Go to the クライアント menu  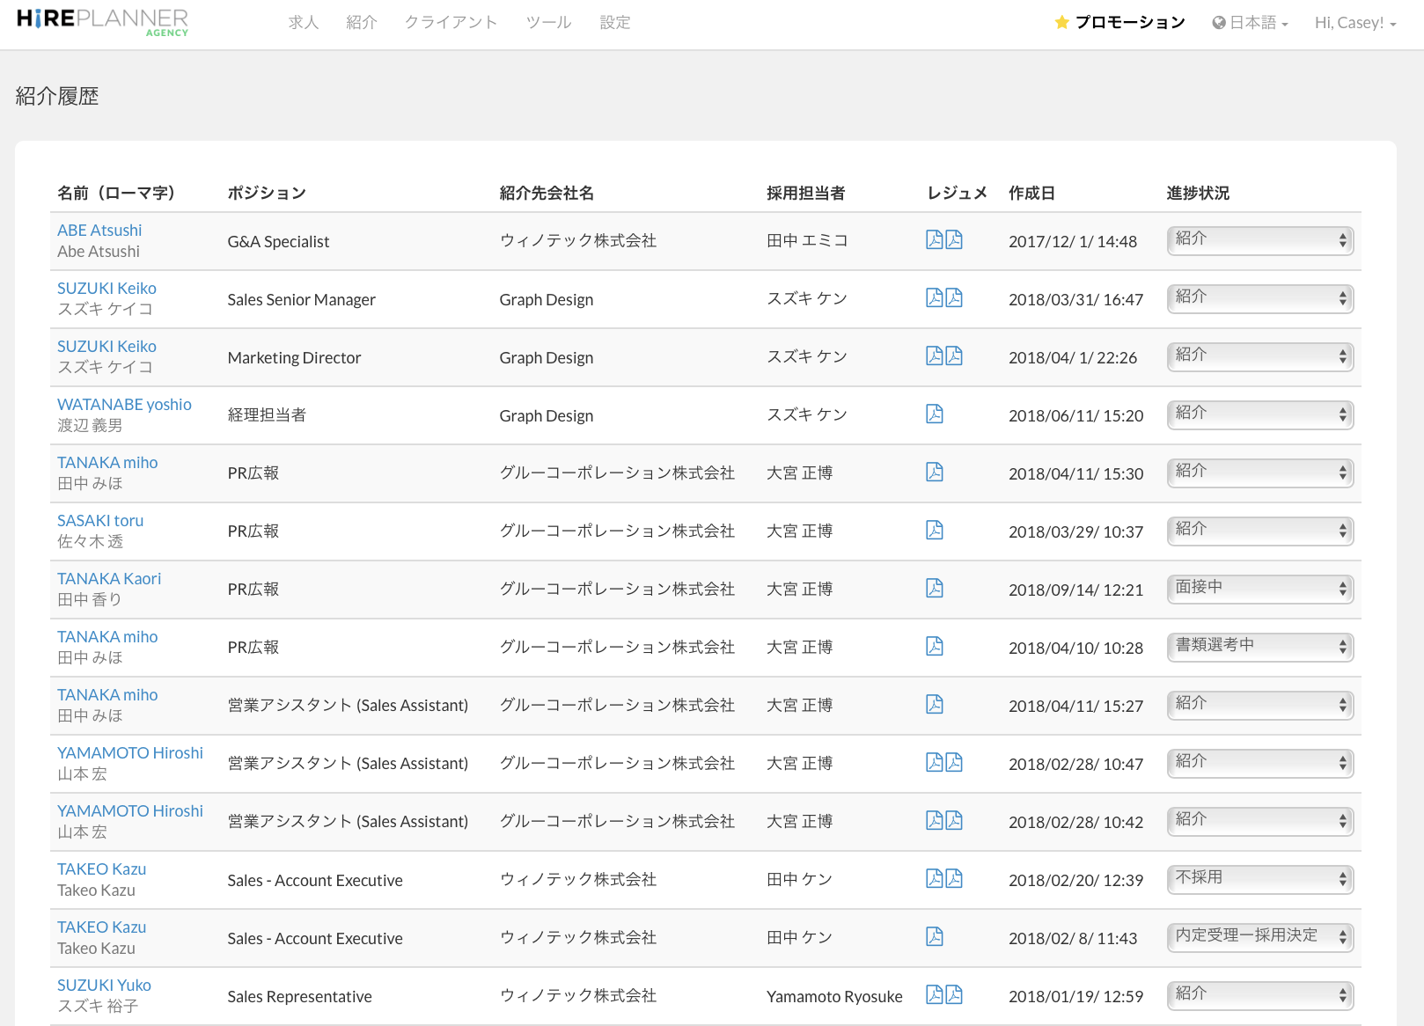coord(451,23)
